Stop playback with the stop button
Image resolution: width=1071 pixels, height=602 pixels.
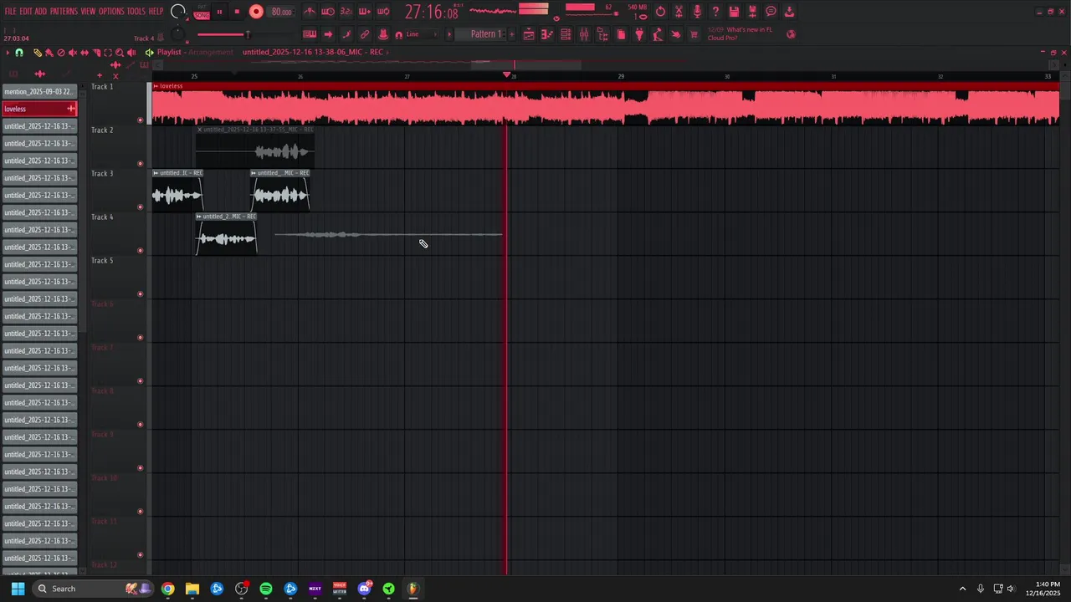(x=237, y=12)
